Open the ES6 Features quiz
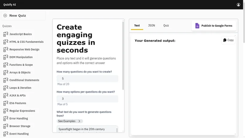Screen dimensions: 245x138 [18, 103]
